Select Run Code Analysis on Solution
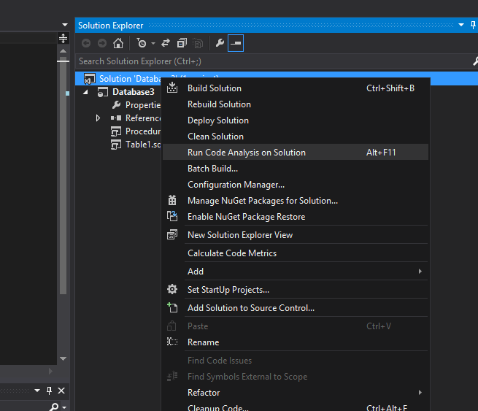 point(246,153)
